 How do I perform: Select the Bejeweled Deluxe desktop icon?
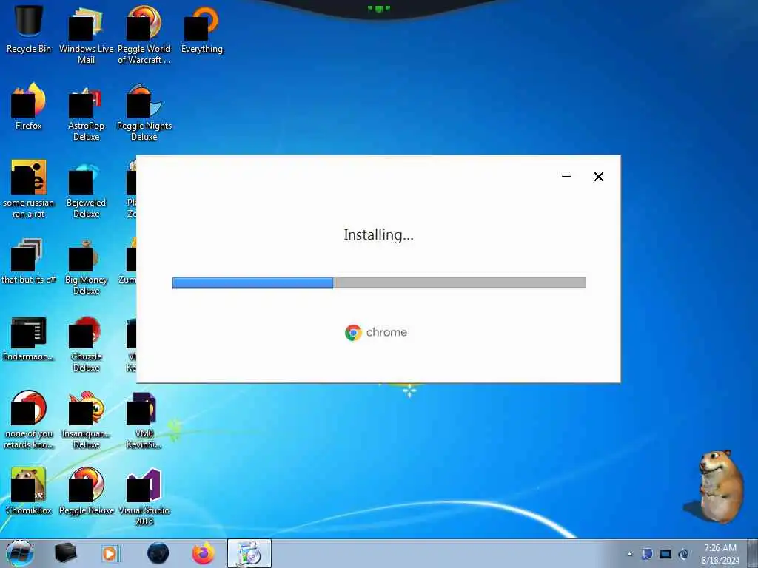[x=86, y=189]
